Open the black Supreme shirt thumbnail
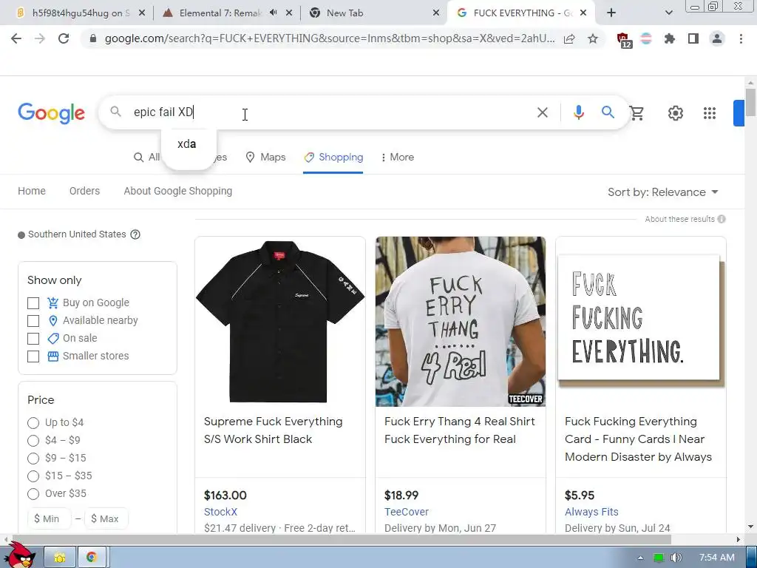757x568 pixels. [x=280, y=322]
